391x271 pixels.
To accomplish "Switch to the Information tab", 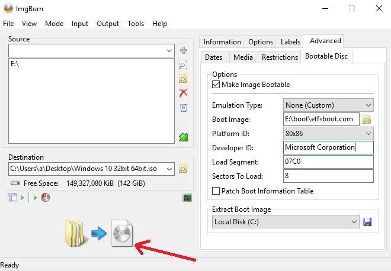I will click(x=222, y=42).
